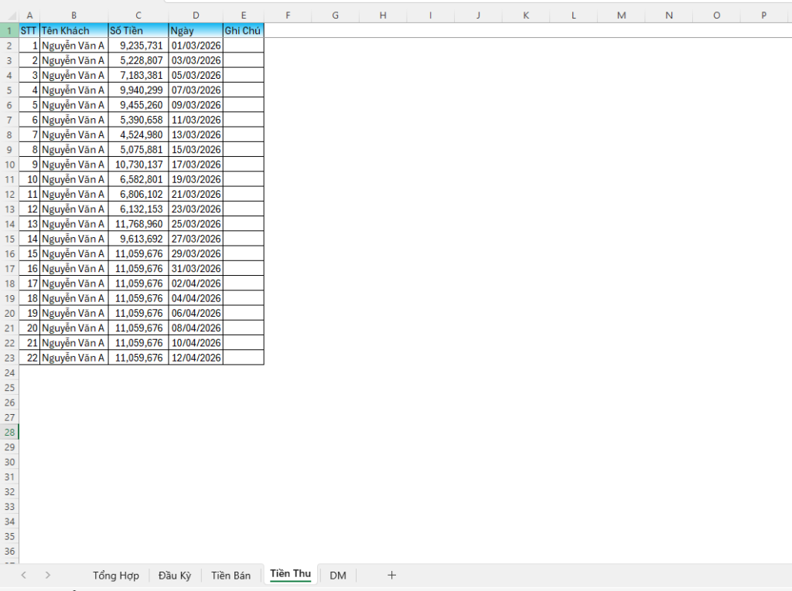The image size is (792, 591).
Task: Click the Ghi Chú header cell
Action: (x=243, y=31)
